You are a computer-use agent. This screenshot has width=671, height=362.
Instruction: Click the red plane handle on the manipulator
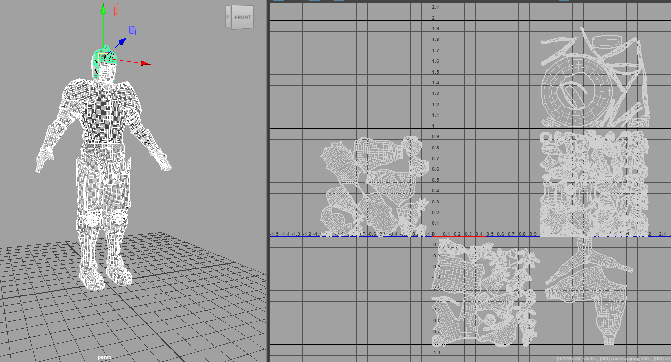pyautogui.click(x=115, y=10)
